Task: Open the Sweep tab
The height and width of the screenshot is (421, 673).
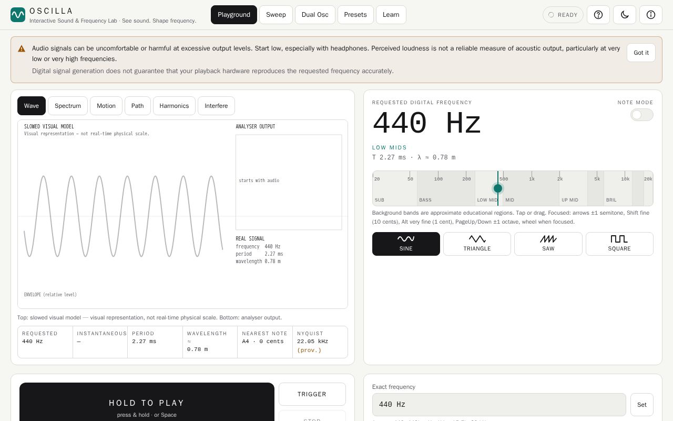Action: [276, 15]
